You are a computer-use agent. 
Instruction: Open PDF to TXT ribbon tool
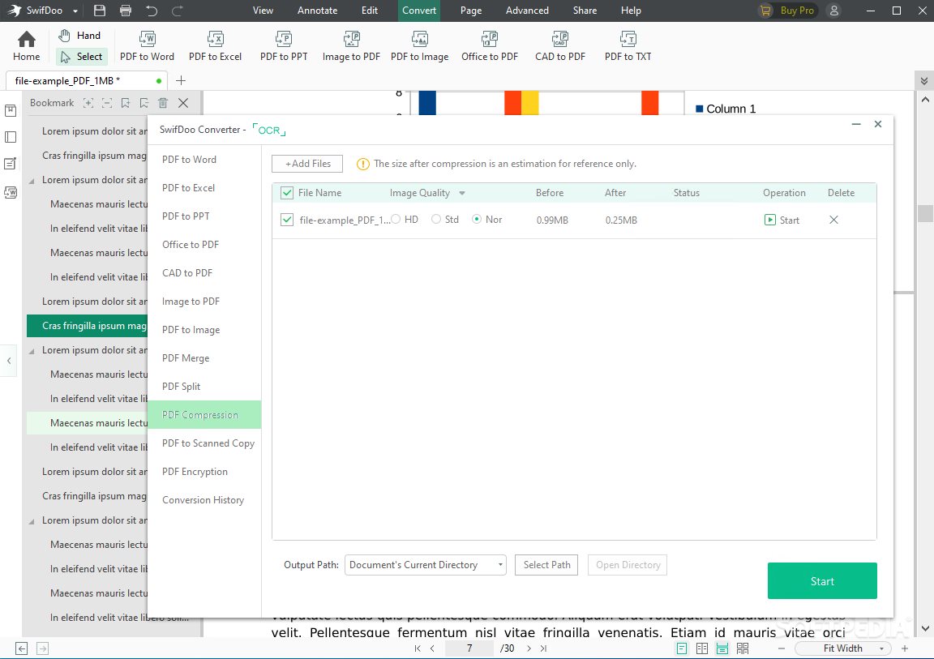coord(628,46)
